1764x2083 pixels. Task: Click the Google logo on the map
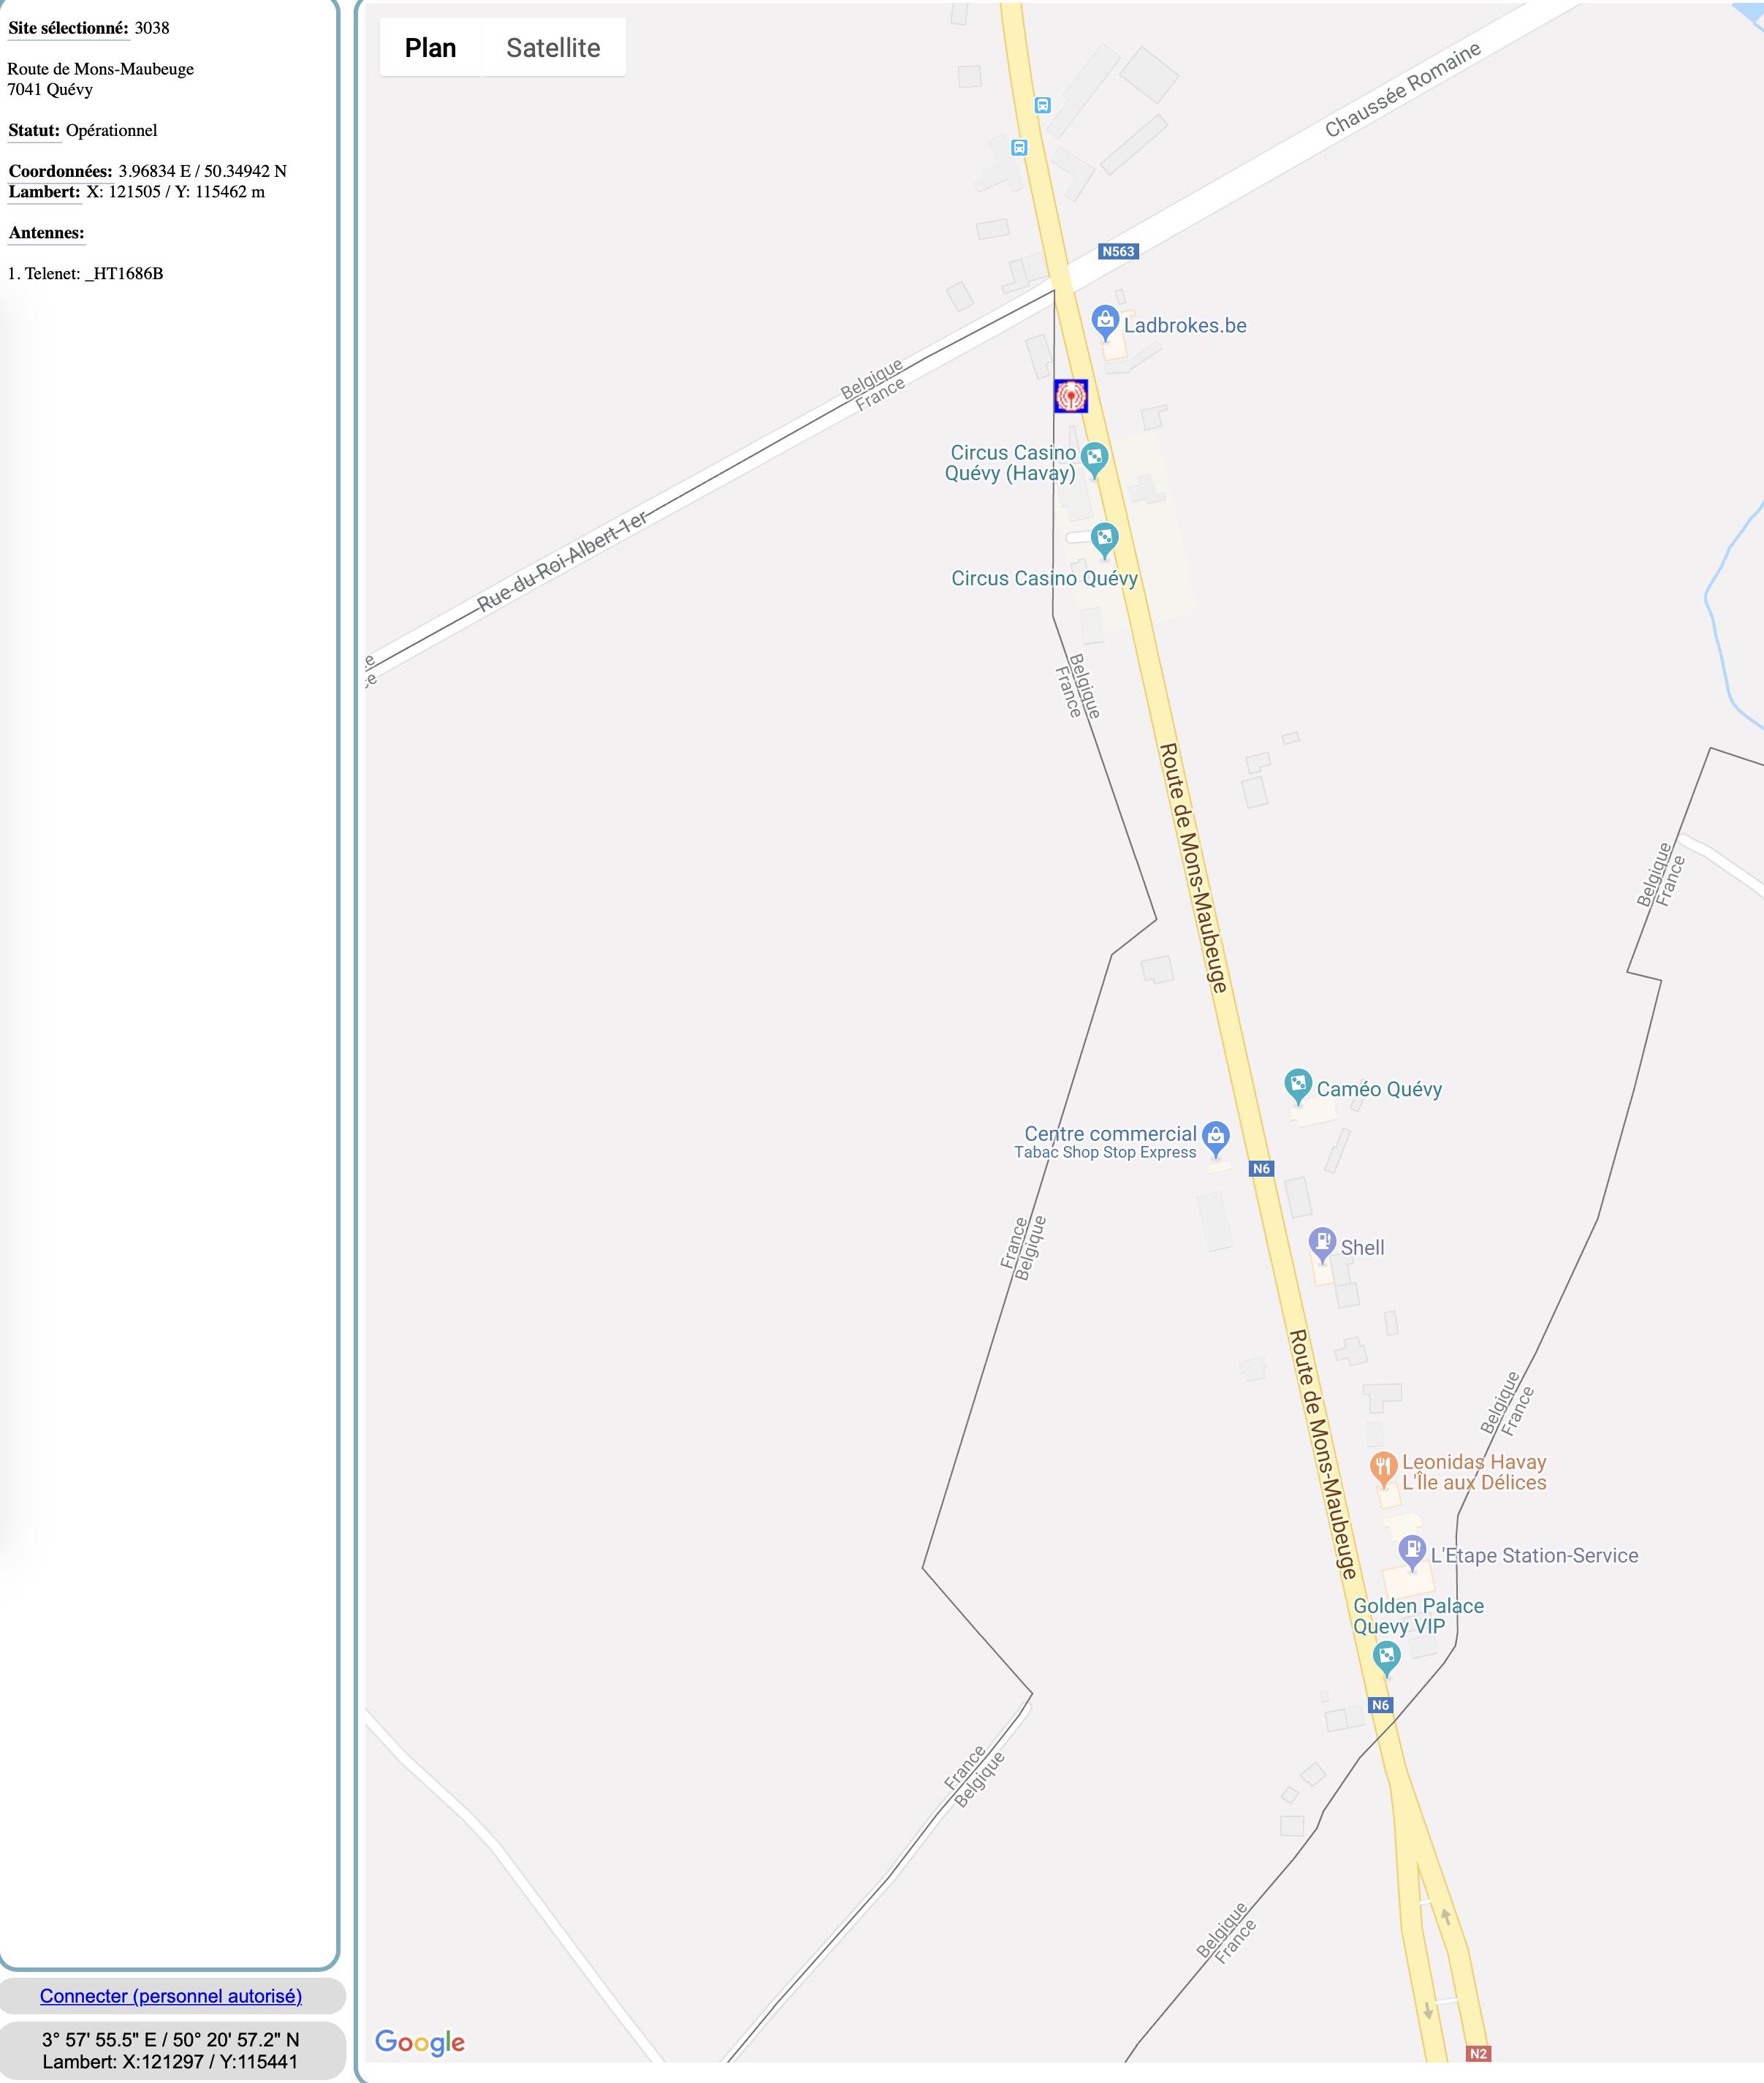(x=420, y=2042)
